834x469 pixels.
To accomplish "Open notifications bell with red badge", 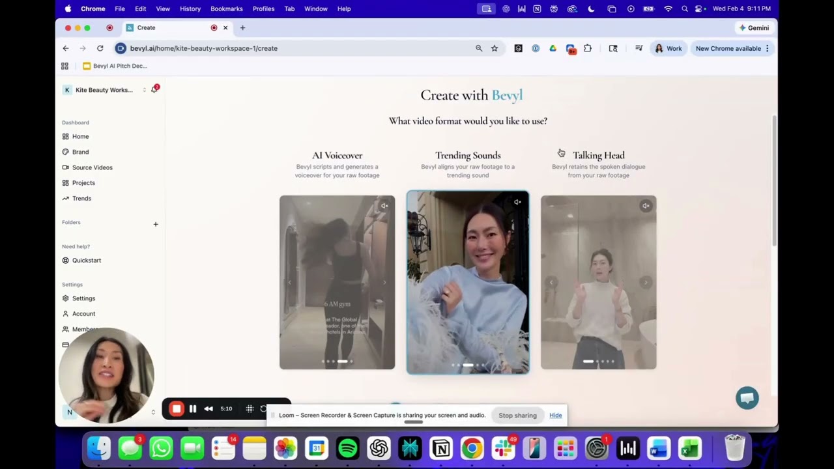I will (x=154, y=89).
